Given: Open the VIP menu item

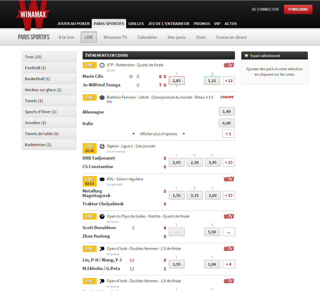Looking at the screenshot, I should click(x=217, y=24).
